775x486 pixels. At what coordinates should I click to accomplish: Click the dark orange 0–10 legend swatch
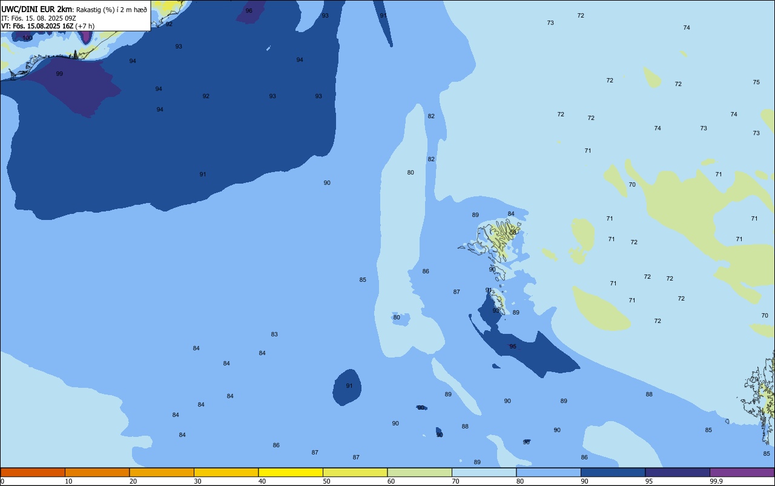pos(33,472)
